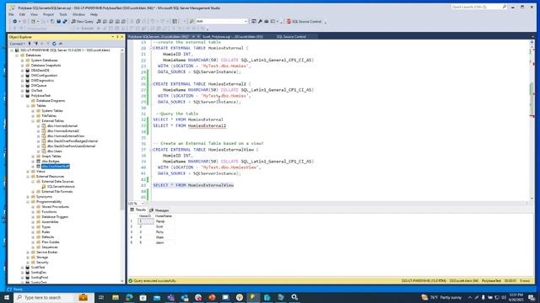Click the HomieName column header in results
The width and height of the screenshot is (540, 303).
tap(163, 216)
